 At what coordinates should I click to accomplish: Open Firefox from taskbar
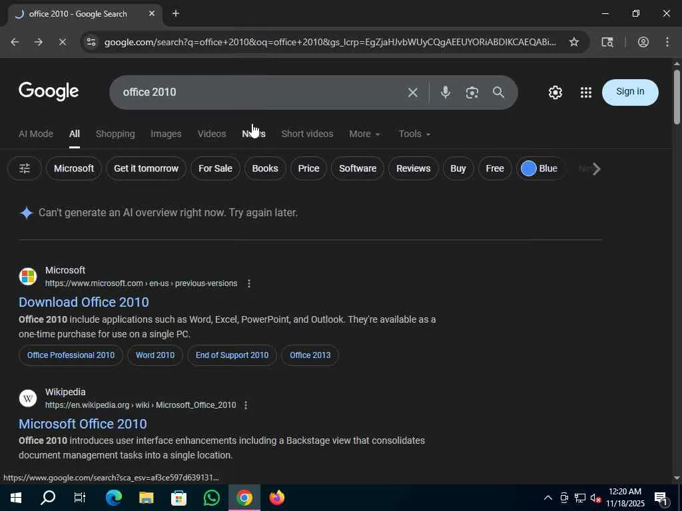click(276, 498)
